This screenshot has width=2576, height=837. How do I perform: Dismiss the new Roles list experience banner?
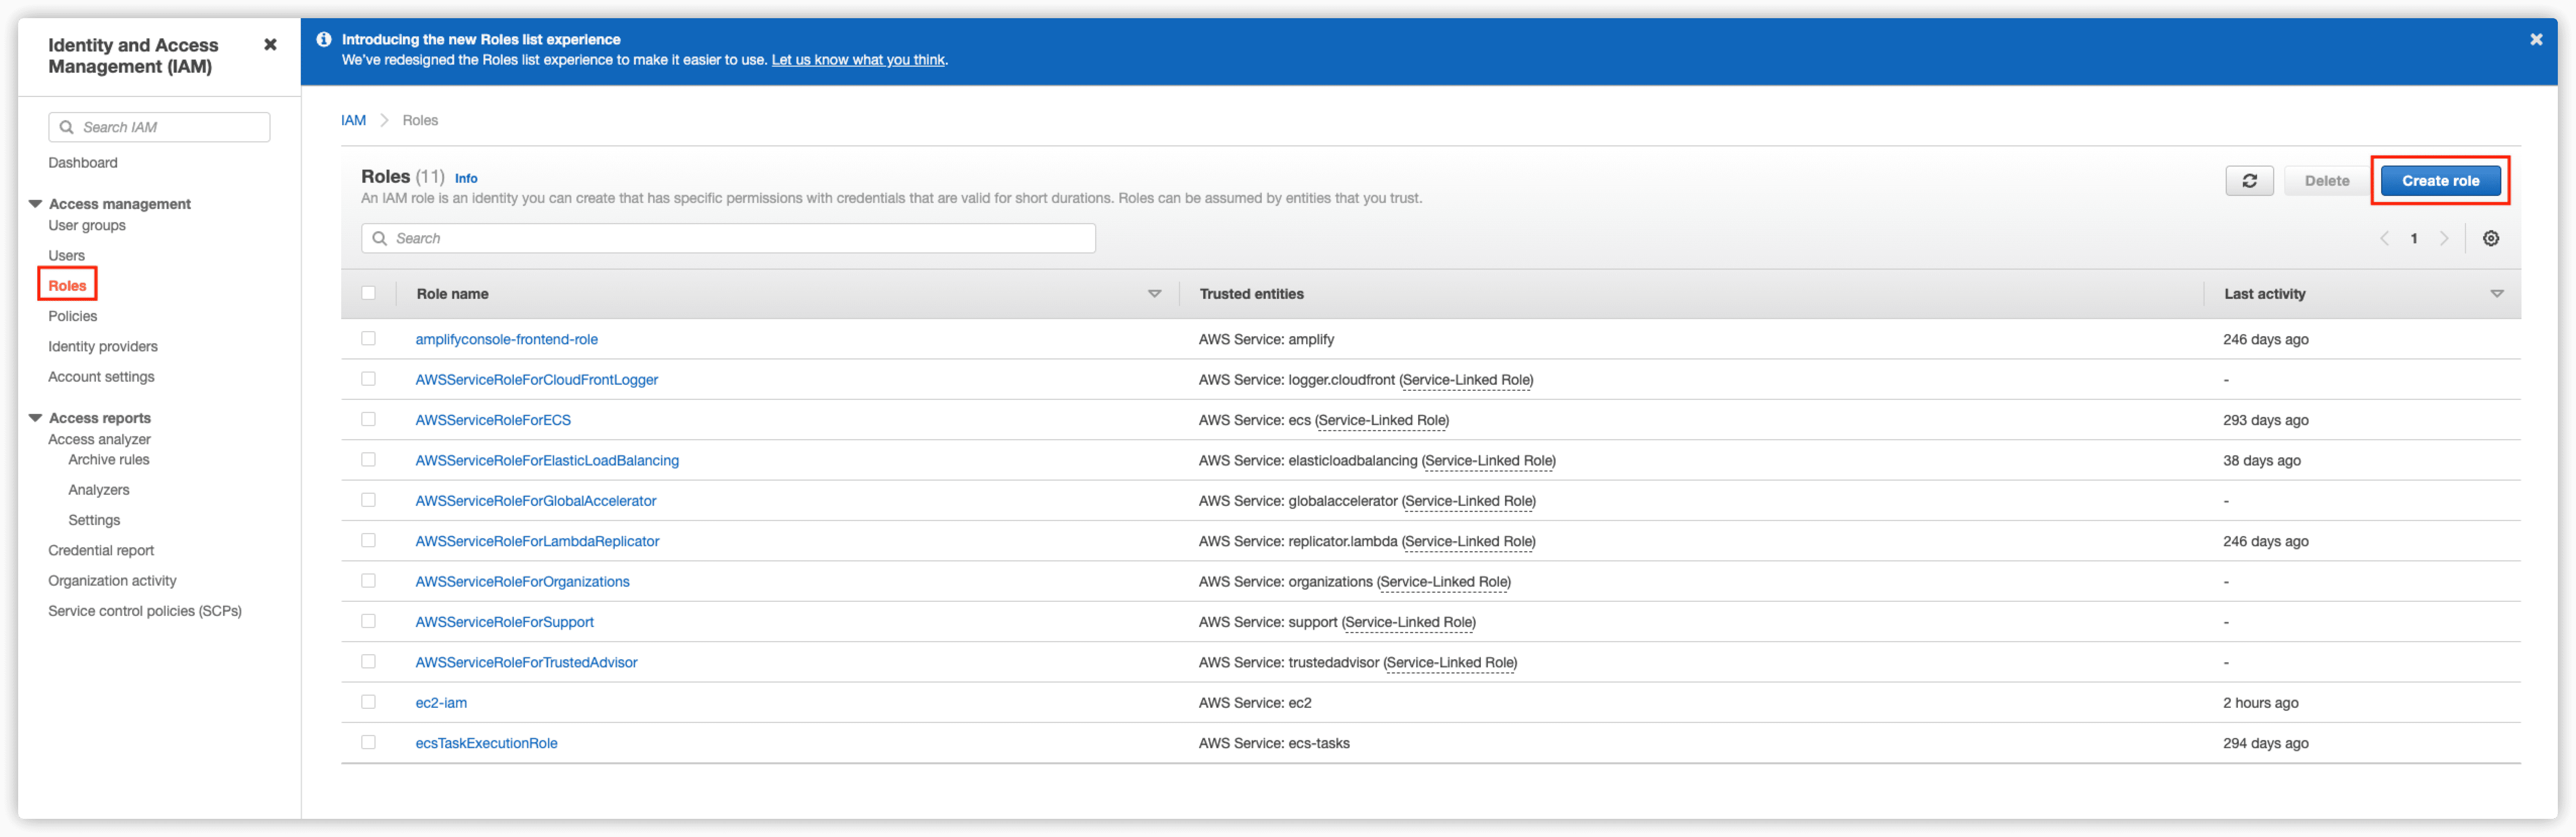click(2537, 39)
